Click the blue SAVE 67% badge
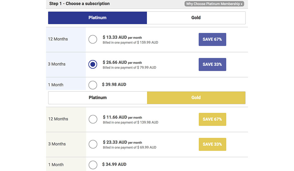 pyautogui.click(x=212, y=39)
